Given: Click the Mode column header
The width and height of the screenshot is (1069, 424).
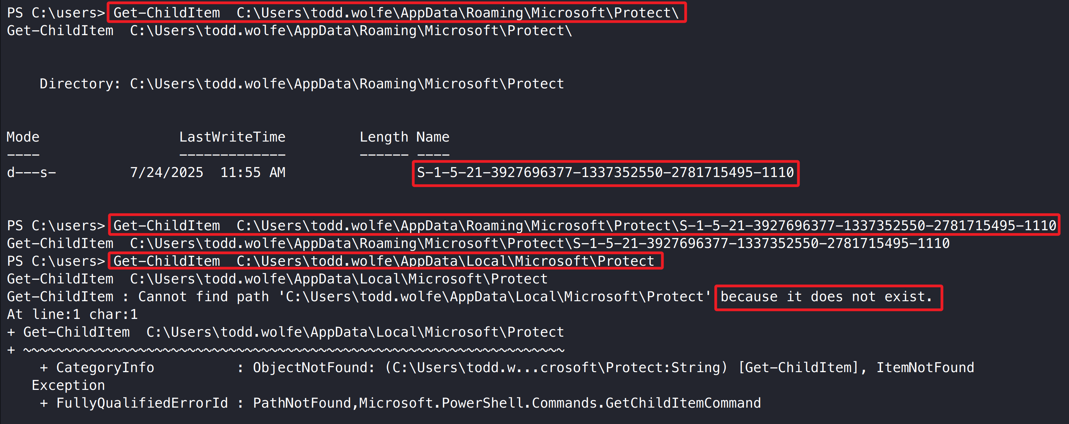Looking at the screenshot, I should click(x=23, y=137).
